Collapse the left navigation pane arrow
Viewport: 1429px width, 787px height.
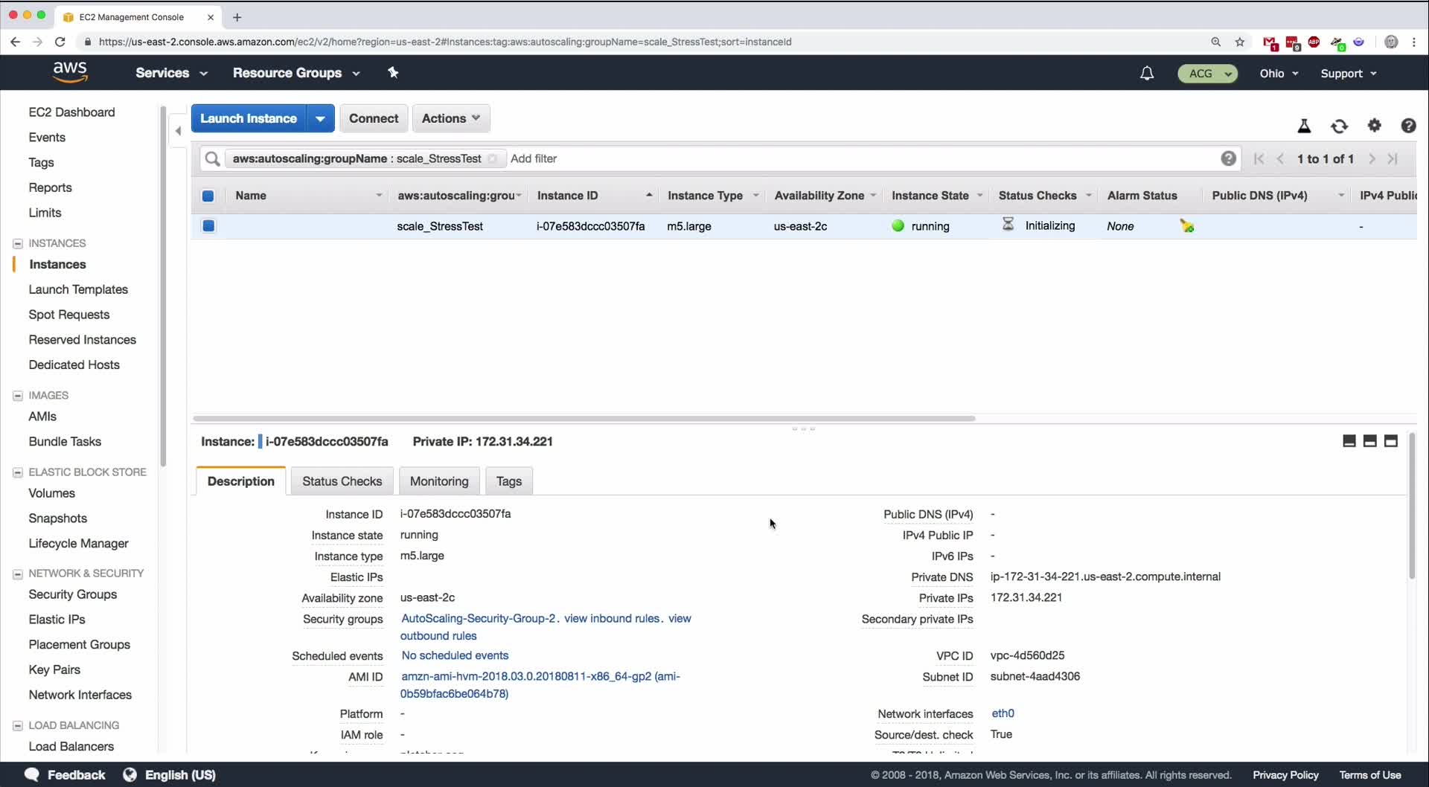178,131
